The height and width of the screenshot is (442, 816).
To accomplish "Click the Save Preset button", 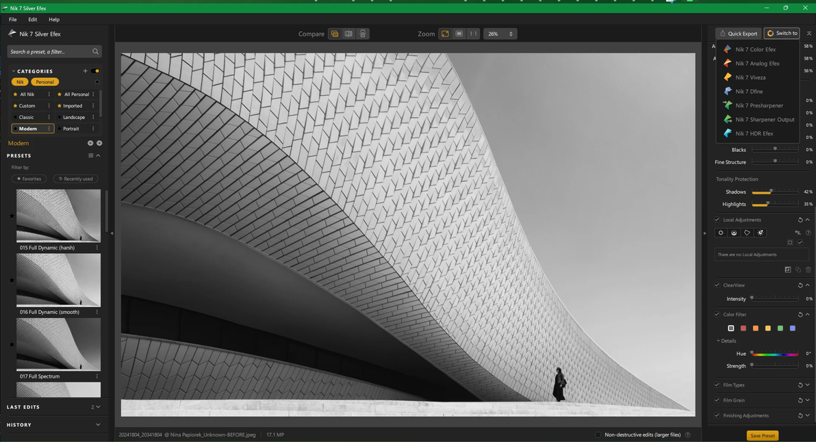I will [762, 435].
